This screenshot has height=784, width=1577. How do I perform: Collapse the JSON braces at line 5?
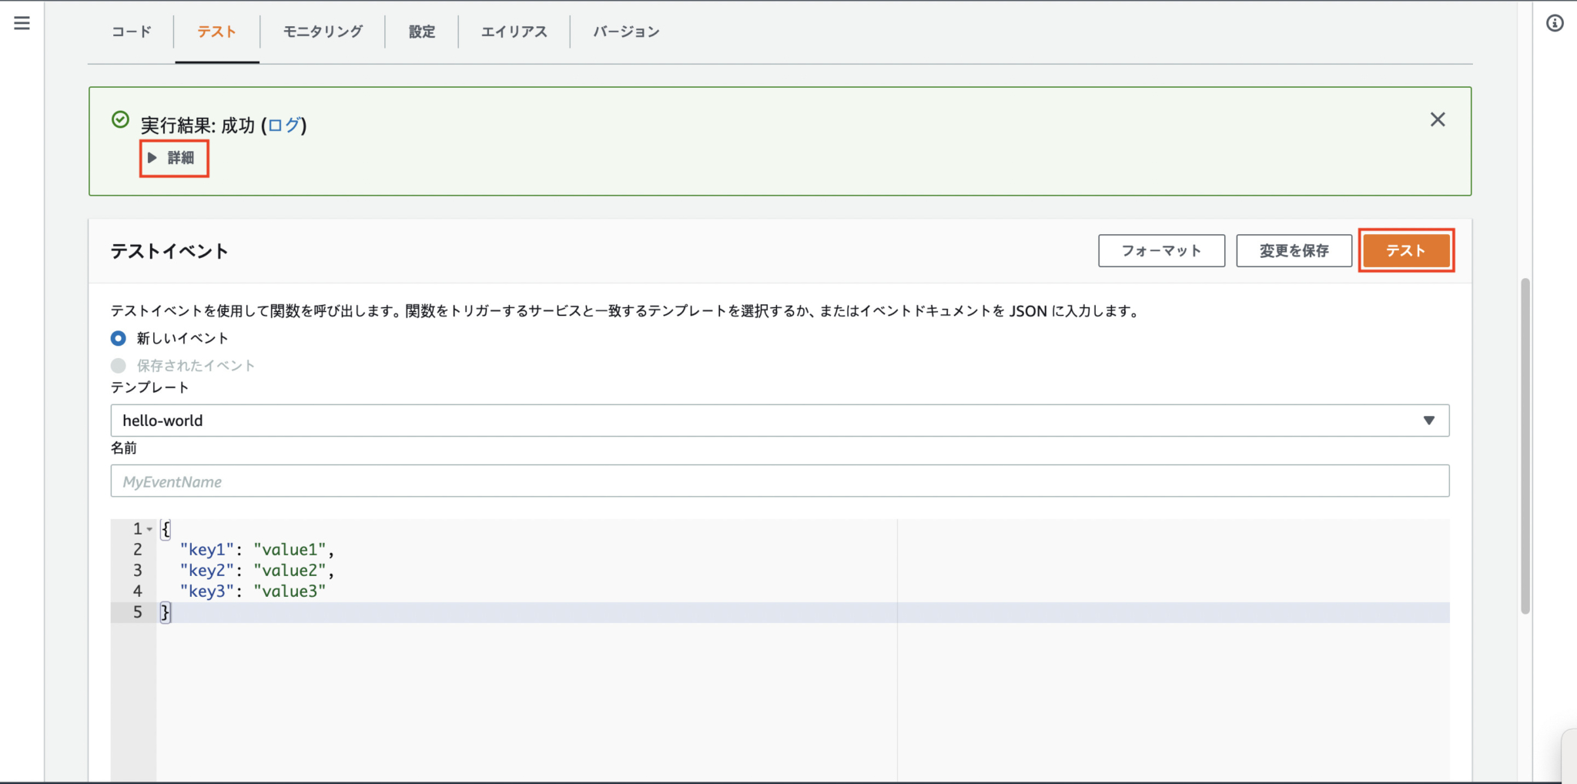[x=164, y=611]
